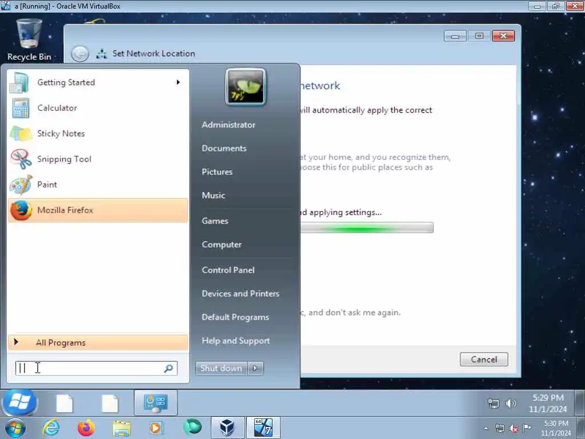
Task: Open Default Programs
Action: [235, 317]
